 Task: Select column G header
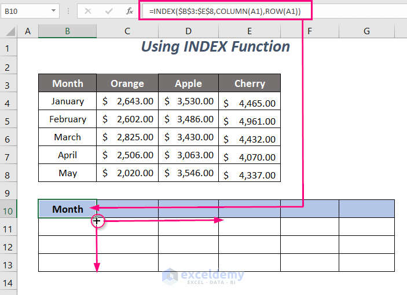coord(366,31)
